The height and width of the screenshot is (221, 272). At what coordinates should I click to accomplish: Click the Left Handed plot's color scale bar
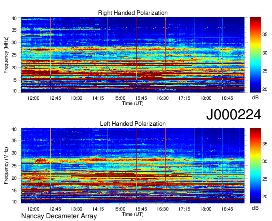(255, 166)
